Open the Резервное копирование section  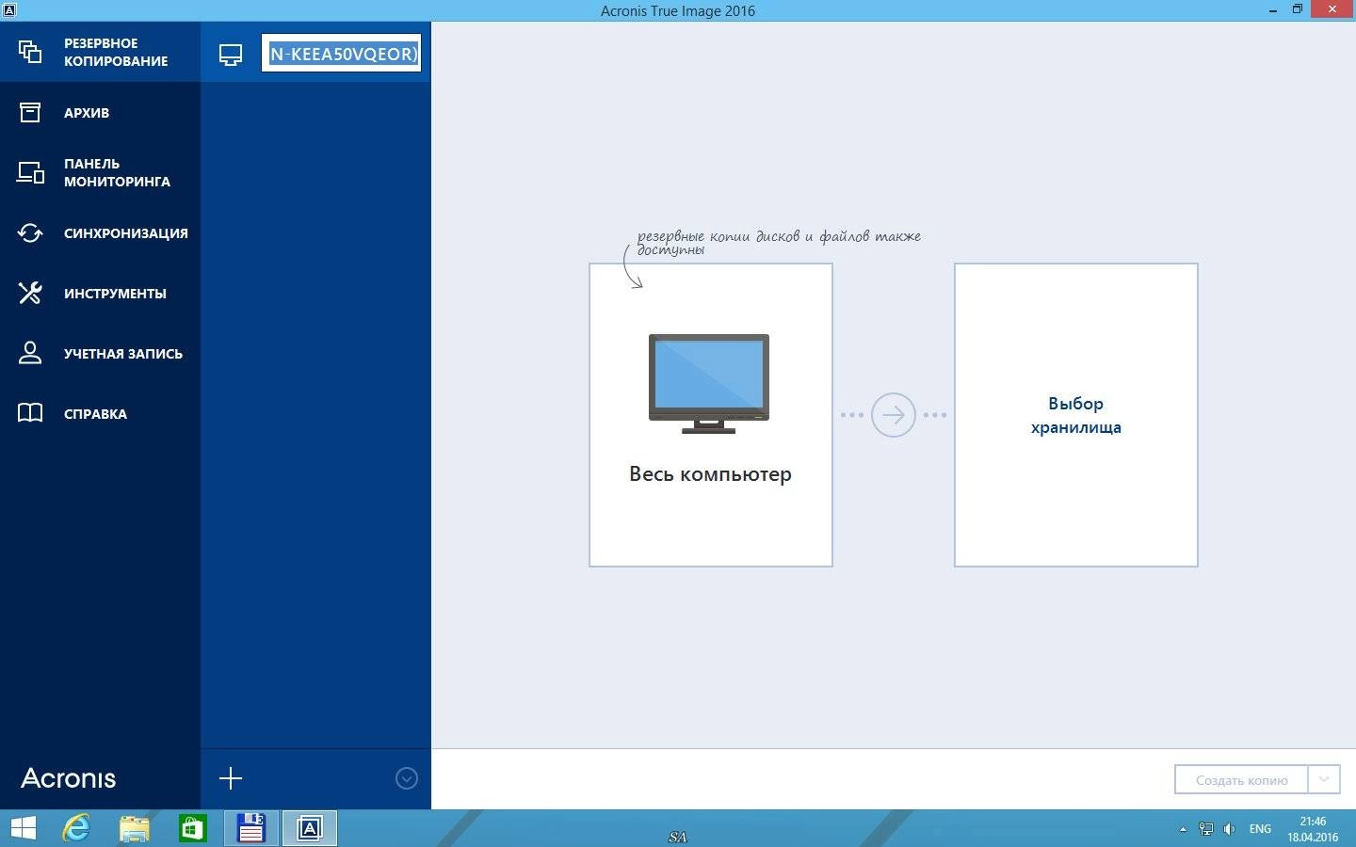[100, 52]
